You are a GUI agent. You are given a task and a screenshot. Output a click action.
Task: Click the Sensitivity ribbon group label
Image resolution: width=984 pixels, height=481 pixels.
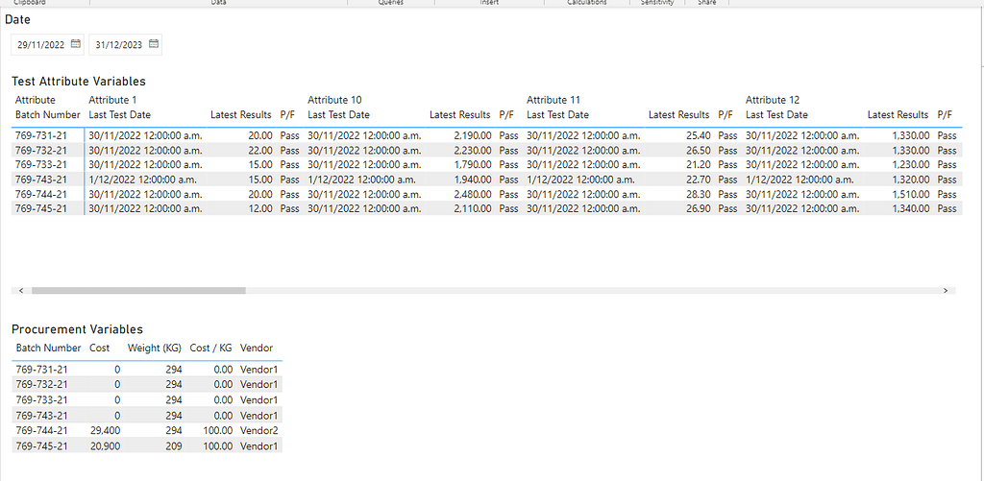(657, 3)
